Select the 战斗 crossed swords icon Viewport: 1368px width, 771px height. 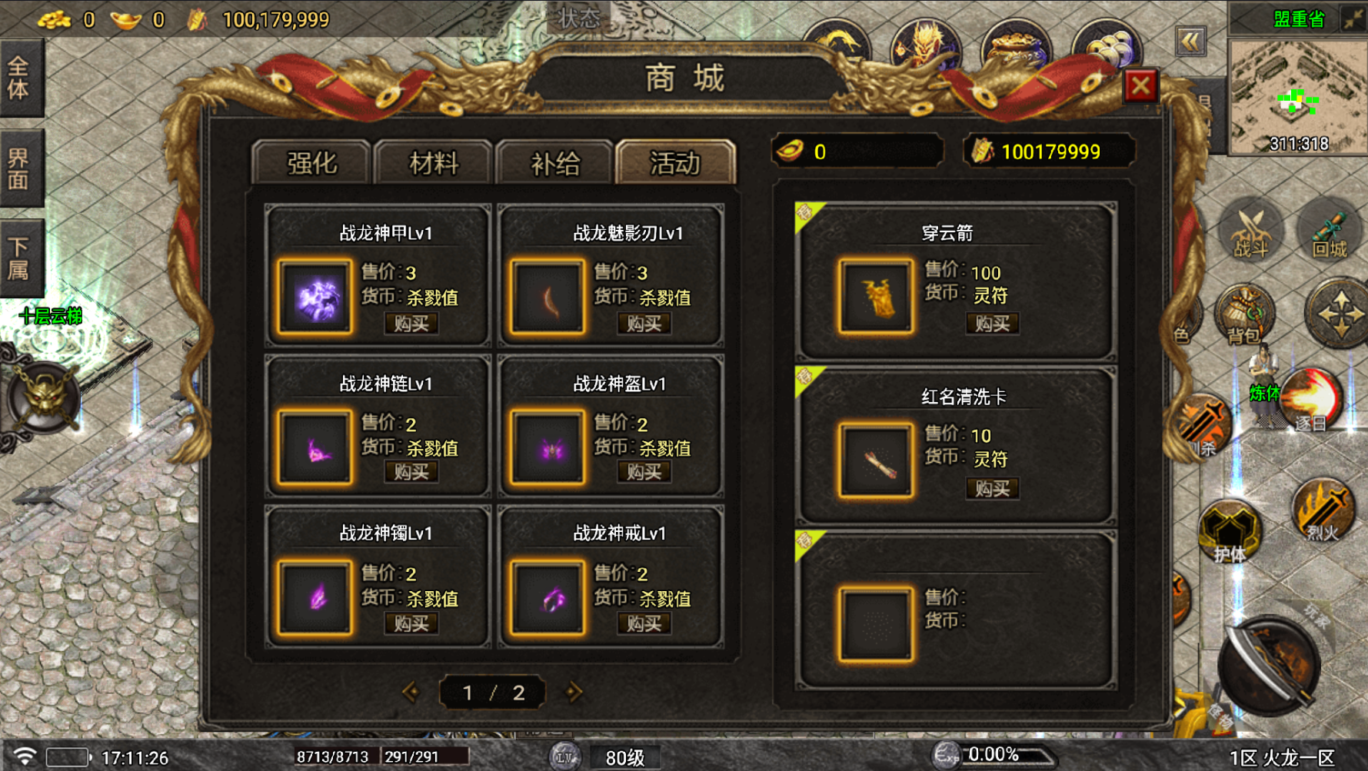click(1251, 230)
